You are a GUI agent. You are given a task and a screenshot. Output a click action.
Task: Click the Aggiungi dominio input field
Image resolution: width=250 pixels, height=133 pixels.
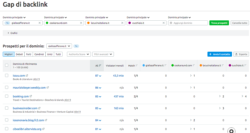(x=188, y=23)
